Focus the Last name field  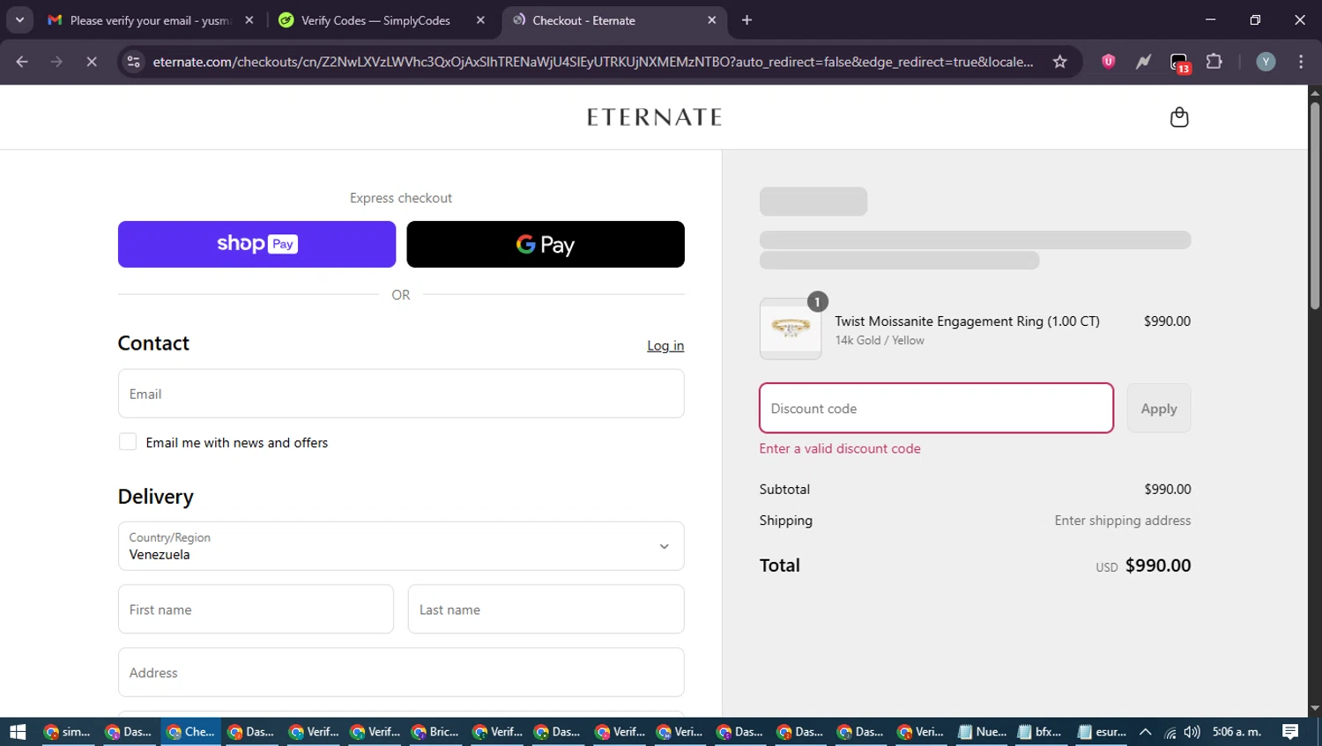click(546, 609)
